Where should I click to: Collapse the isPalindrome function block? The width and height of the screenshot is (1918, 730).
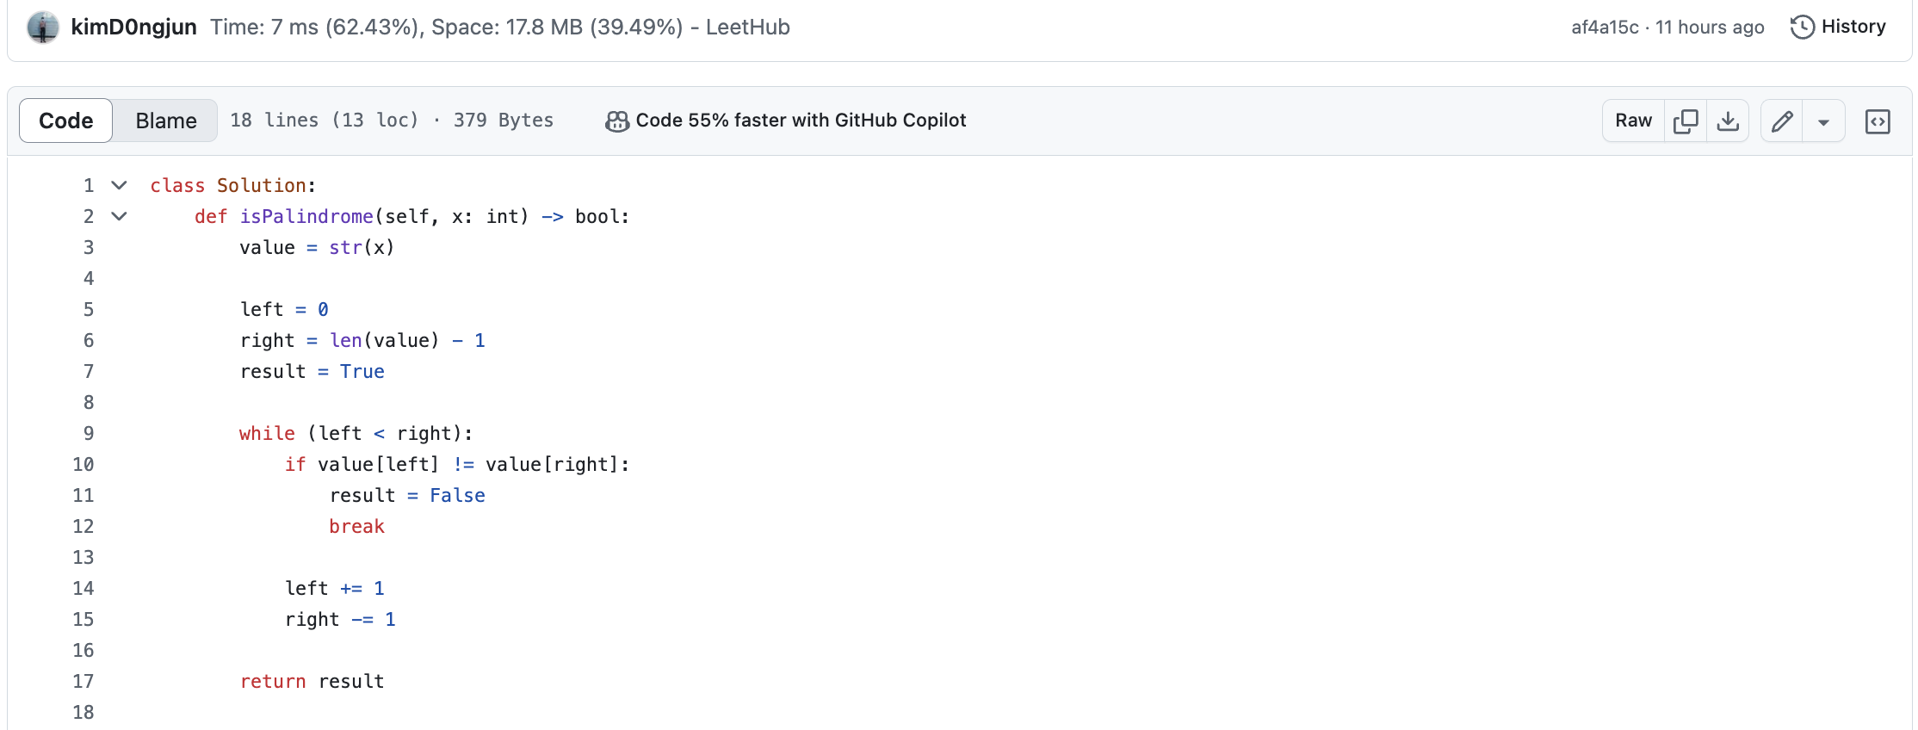(120, 216)
